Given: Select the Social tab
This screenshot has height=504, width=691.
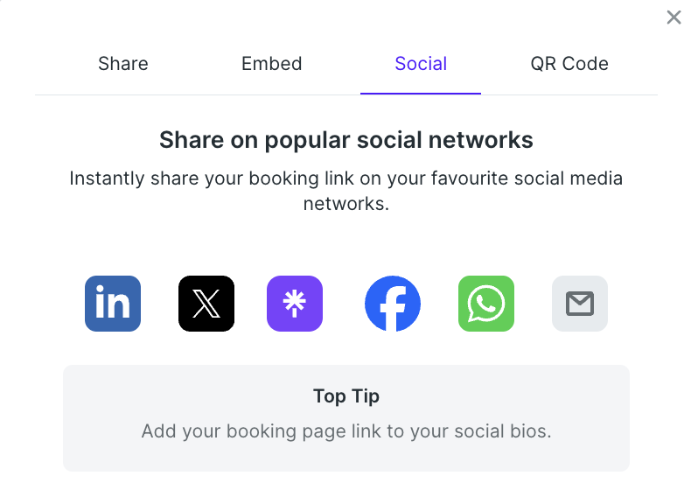Looking at the screenshot, I should click(421, 64).
